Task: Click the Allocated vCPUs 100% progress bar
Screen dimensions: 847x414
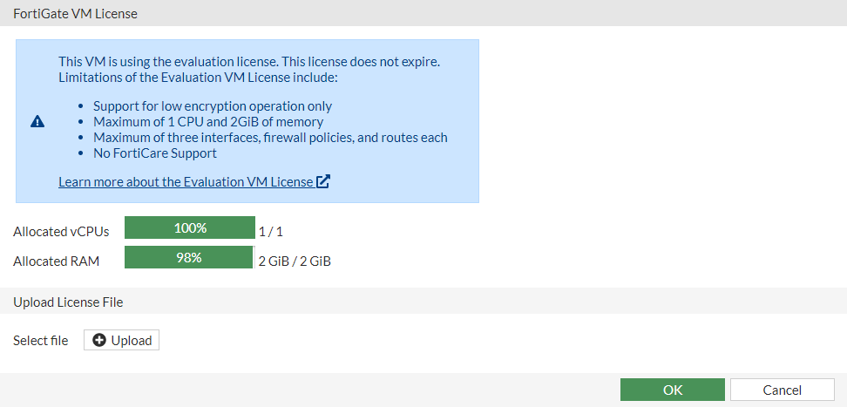Action: pyautogui.click(x=190, y=228)
